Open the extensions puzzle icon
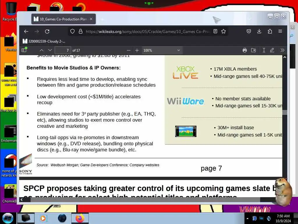Screen dimensions: 298x224 (270, 31)
